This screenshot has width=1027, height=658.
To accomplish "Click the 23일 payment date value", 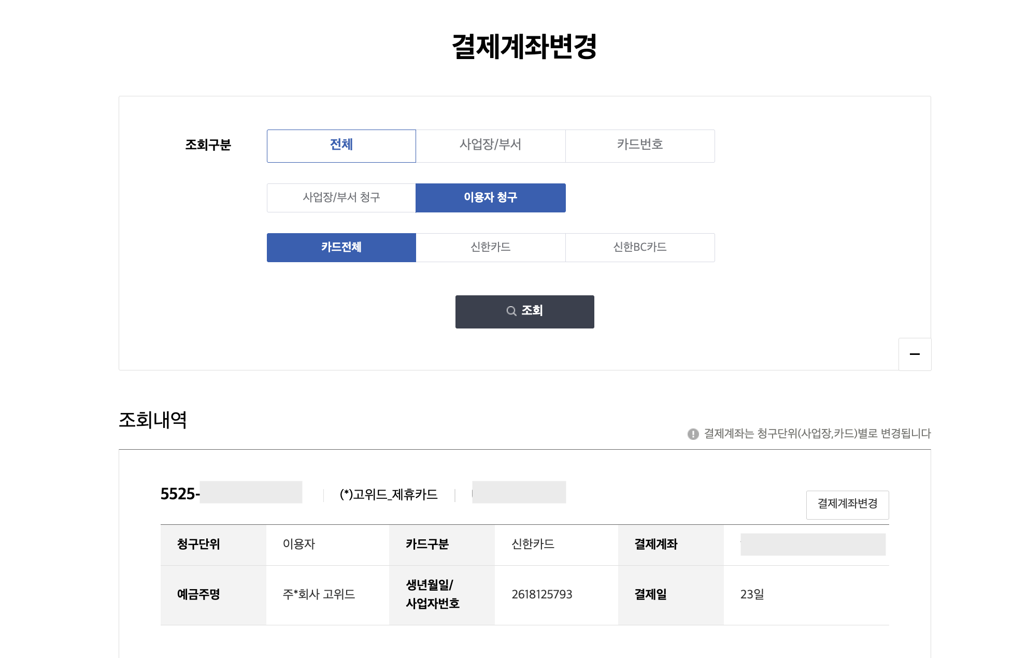I will [752, 594].
